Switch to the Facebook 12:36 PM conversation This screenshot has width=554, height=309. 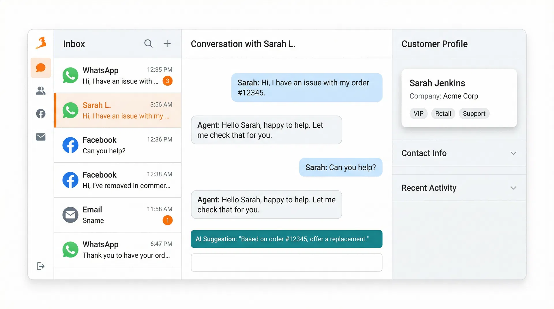coord(117,145)
